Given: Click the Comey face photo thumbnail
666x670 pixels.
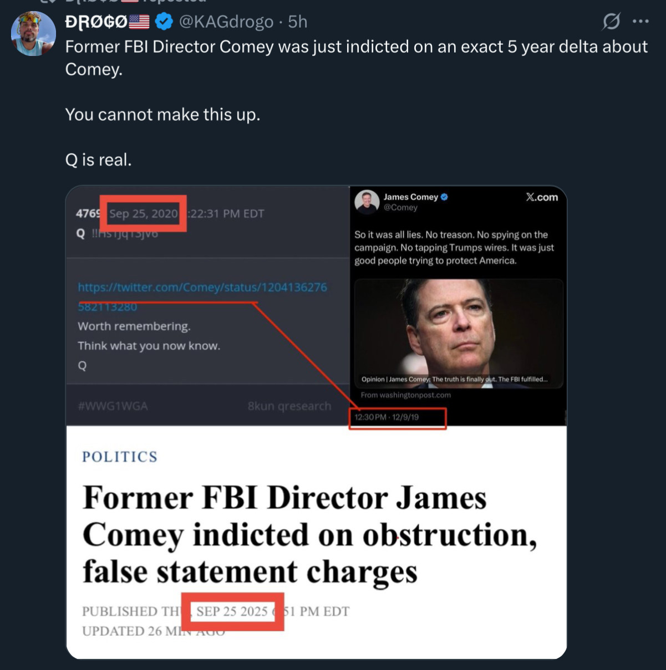Looking at the screenshot, I should [459, 333].
